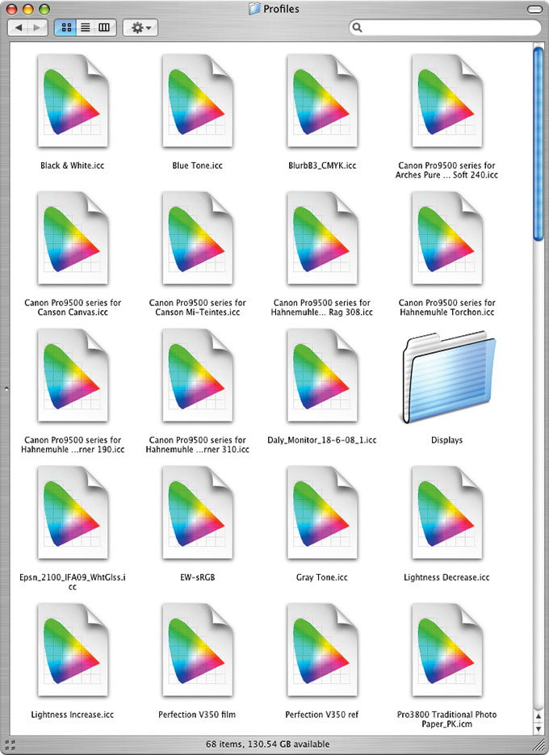
Task: Open the Action gear dropdown menu
Action: coord(140,27)
